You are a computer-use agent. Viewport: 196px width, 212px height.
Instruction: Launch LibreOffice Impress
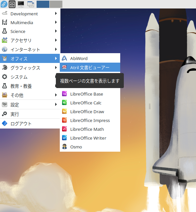[x=90, y=120]
